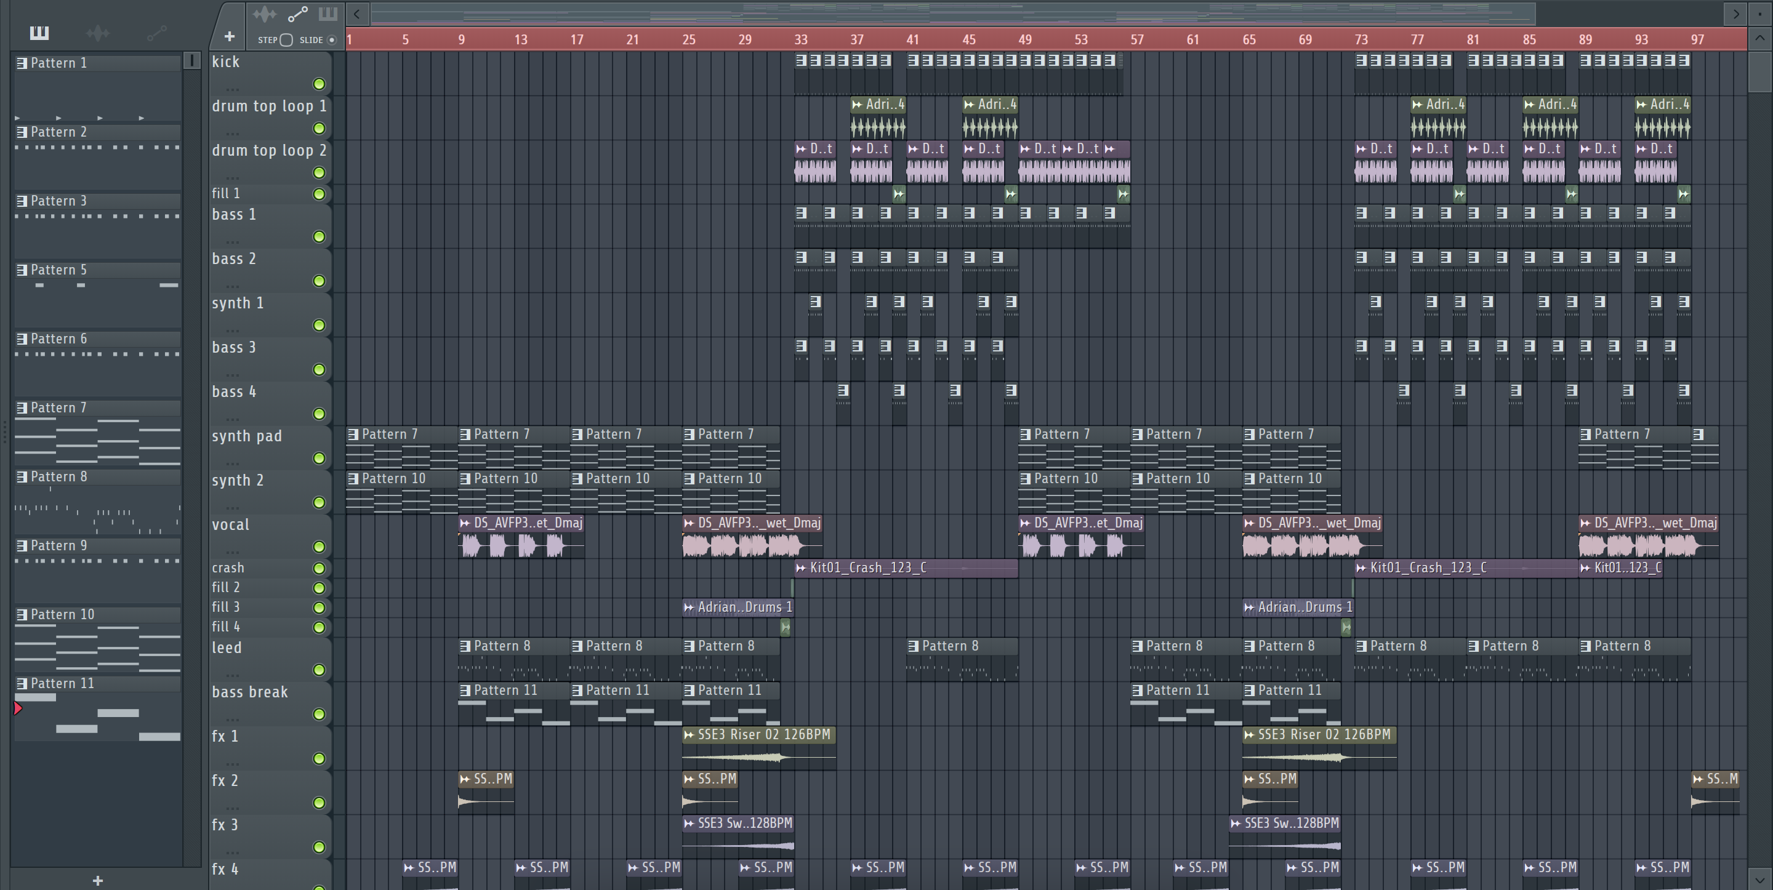Add a new pattern with the bottom plus

pyautogui.click(x=98, y=880)
